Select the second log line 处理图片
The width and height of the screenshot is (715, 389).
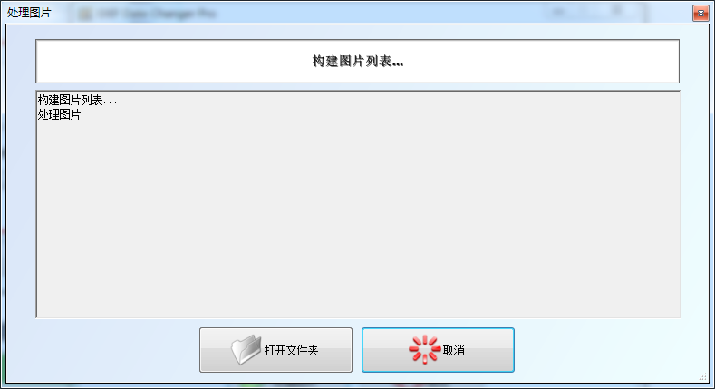[59, 114]
